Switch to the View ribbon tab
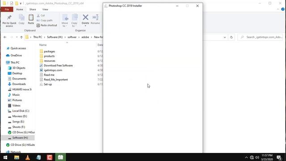 pos(45,9)
